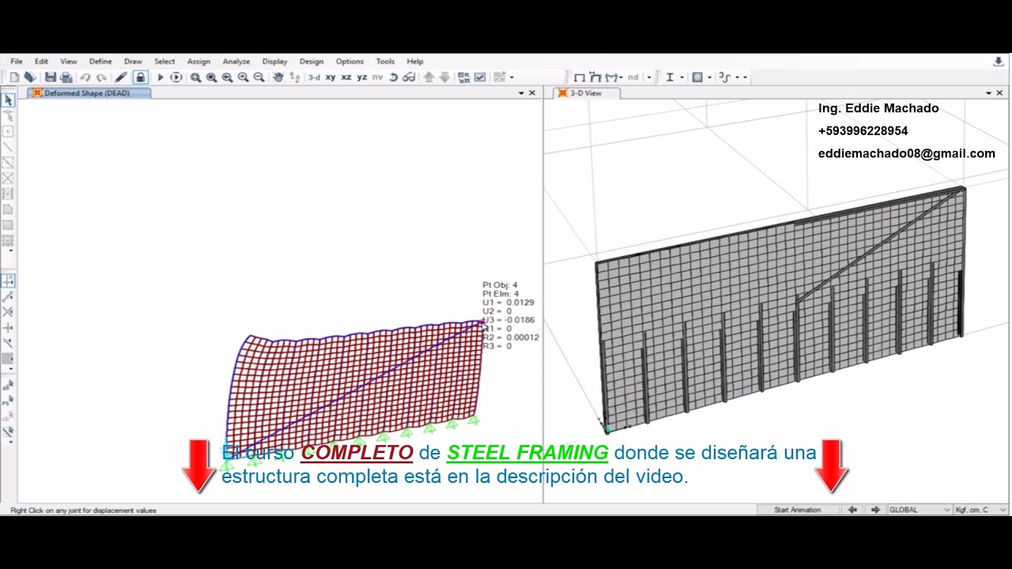Redo the last action
The height and width of the screenshot is (569, 1012).
[101, 77]
